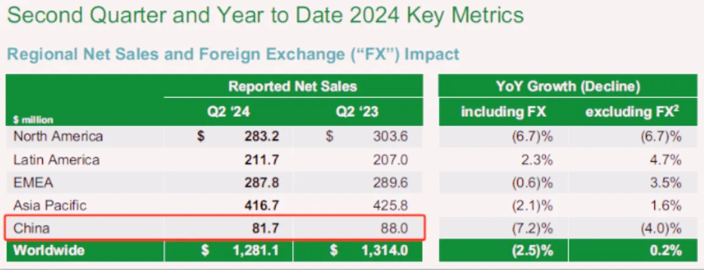Screen dimensions: 704x270
Task: Select Asia Pacific 416.7 sales value
Action: (262, 205)
